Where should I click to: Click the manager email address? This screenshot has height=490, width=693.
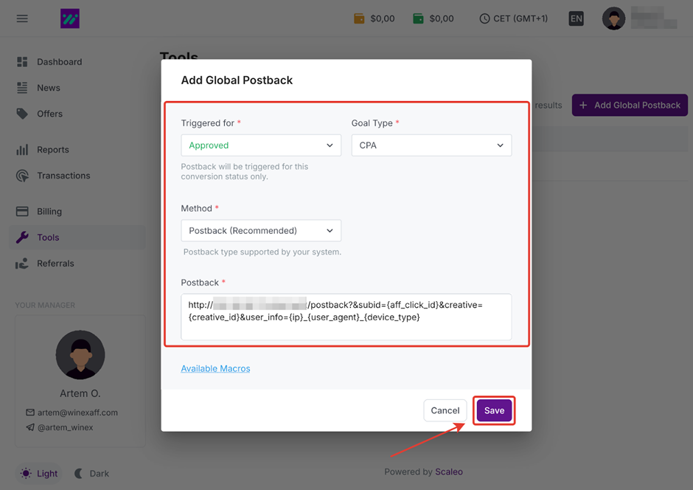(77, 413)
